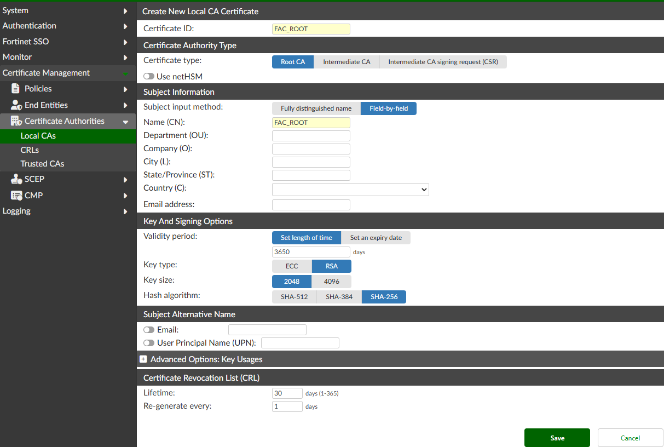Click the Name (CN) field
The height and width of the screenshot is (447, 664).
311,123
